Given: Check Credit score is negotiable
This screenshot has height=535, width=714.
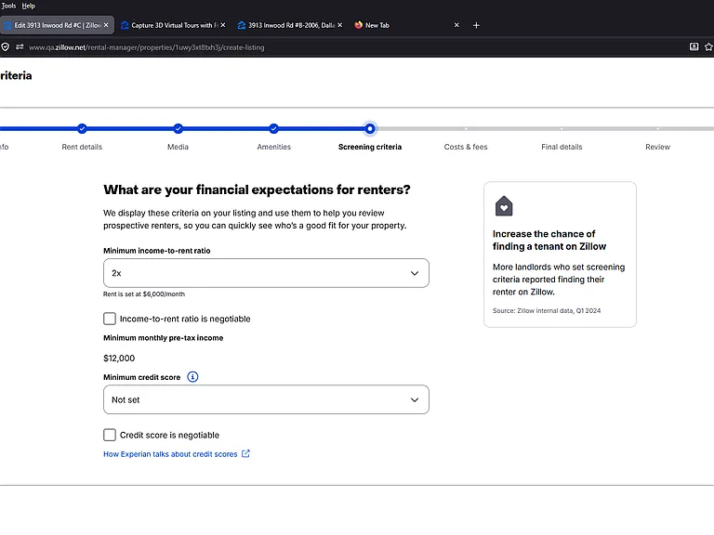Looking at the screenshot, I should point(110,435).
